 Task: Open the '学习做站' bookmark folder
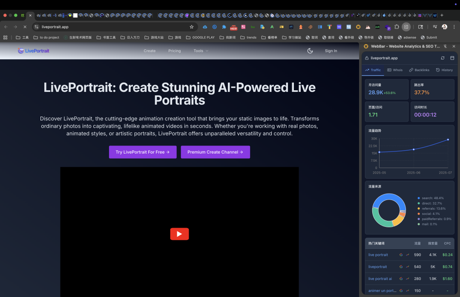coord(292,37)
